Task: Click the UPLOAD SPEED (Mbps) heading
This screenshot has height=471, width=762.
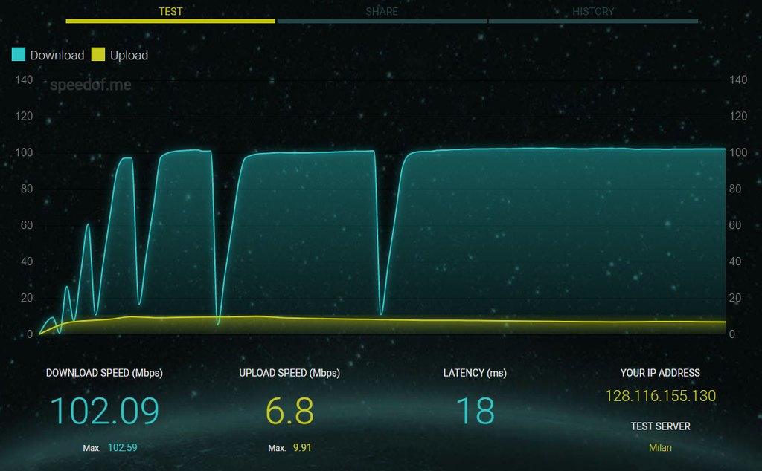Action: [x=289, y=373]
